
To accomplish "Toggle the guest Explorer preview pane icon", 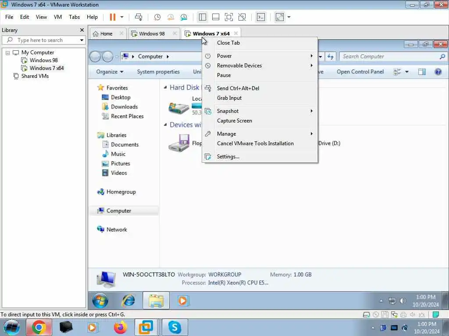I will [422, 72].
